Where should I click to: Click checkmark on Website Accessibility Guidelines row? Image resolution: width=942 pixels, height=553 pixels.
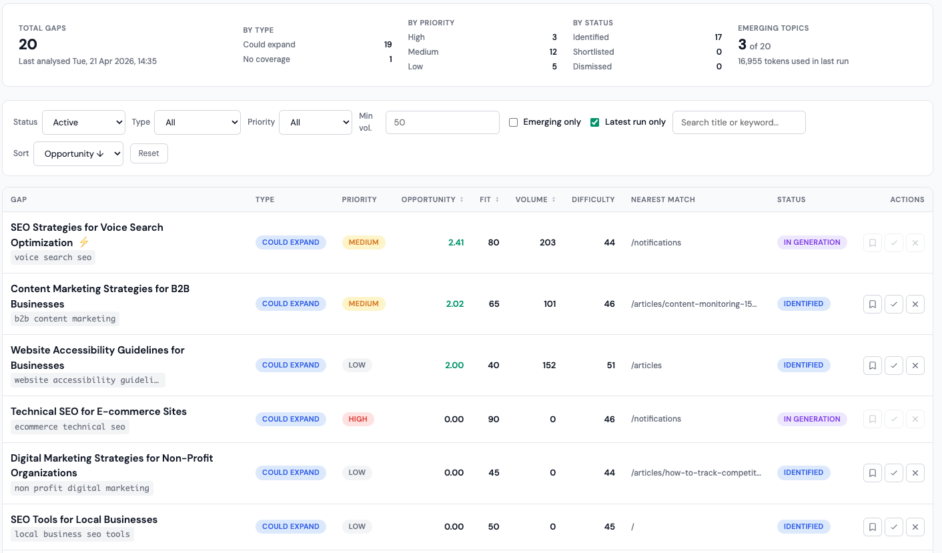coord(894,366)
